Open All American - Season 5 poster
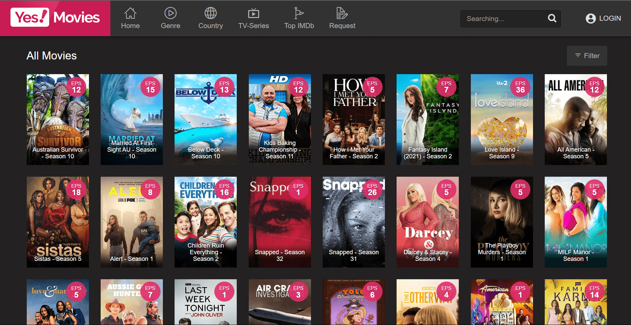The height and width of the screenshot is (325, 631). (575, 119)
